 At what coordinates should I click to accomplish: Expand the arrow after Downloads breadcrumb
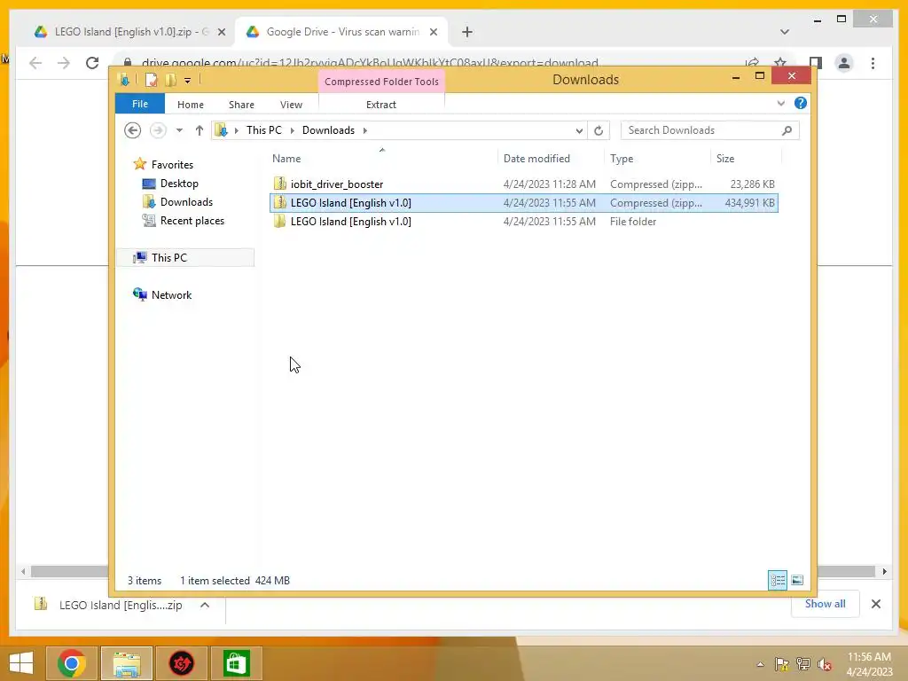(364, 130)
